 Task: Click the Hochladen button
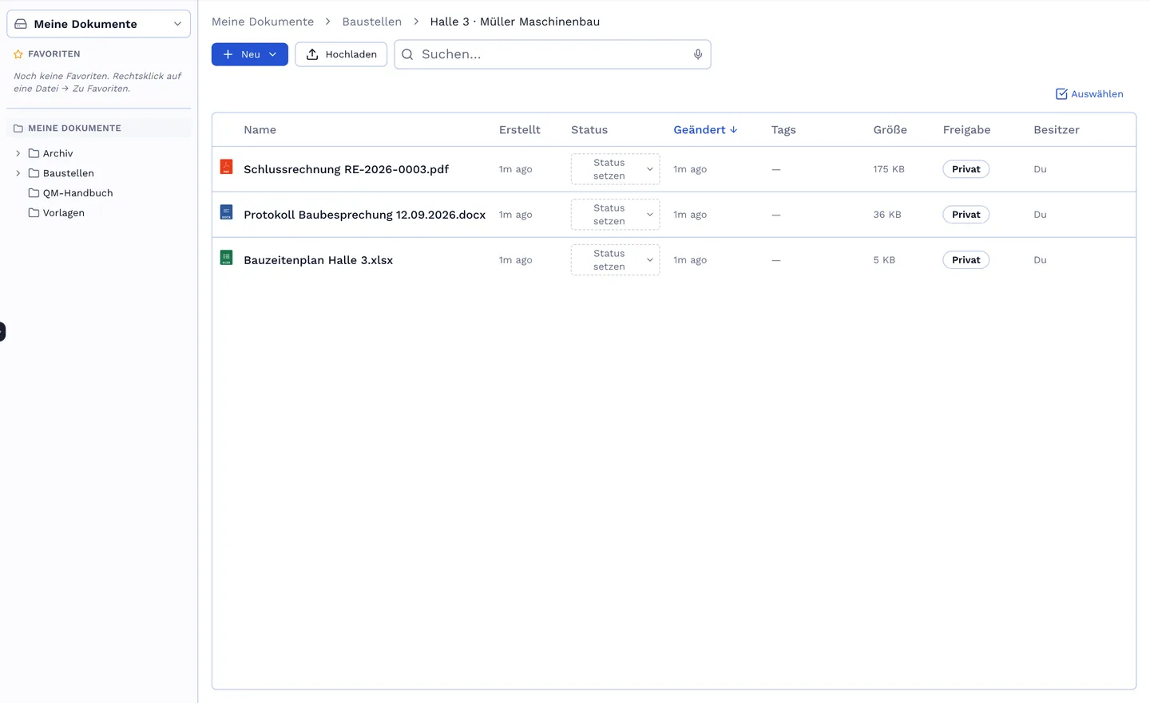click(341, 54)
